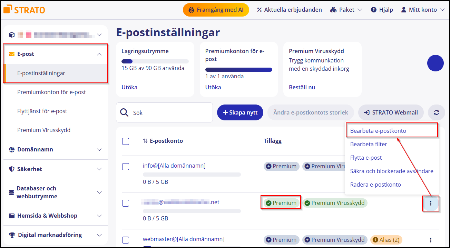Screen dimensions: 450x248
Task: Open the search with the magnifier icon
Action: pos(124,112)
